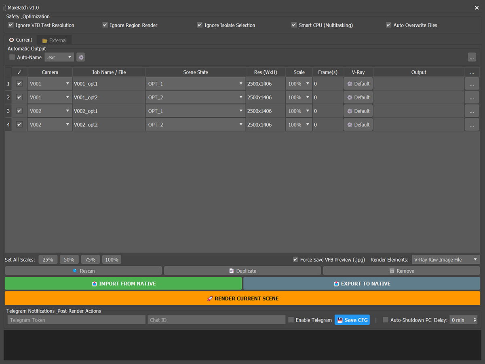This screenshot has height=364, width=485.
Task: Edit job name V001_opt2 cell
Action: pyautogui.click(x=109, y=97)
